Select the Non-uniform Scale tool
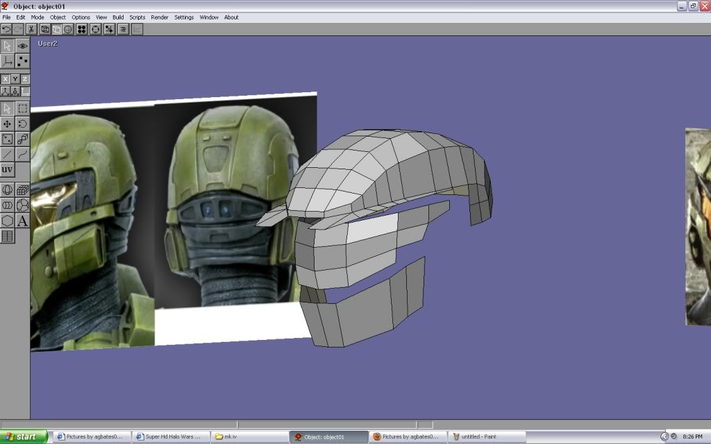Viewport: 711px width, 444px height. pos(7,139)
